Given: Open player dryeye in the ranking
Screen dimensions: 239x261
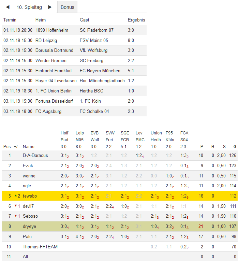Looking at the screenshot, I should (x=30, y=226).
